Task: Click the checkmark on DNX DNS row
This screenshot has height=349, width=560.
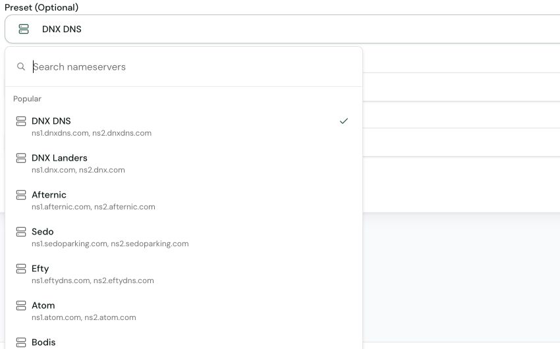Action: point(343,121)
